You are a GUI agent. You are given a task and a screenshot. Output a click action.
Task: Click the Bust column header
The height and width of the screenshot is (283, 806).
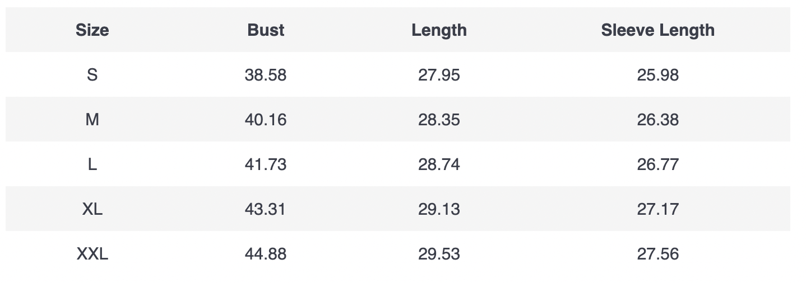click(x=266, y=30)
